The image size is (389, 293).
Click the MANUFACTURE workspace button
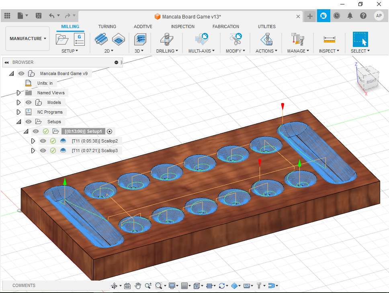click(x=27, y=38)
